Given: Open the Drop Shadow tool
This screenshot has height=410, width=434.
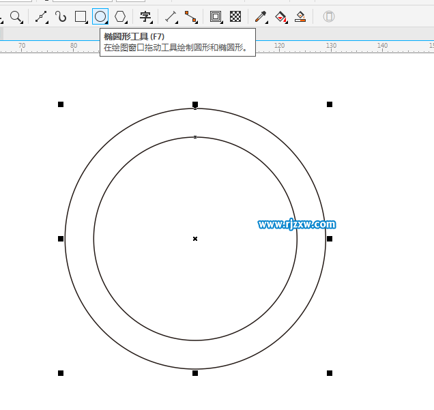Looking at the screenshot, I should [216, 16].
